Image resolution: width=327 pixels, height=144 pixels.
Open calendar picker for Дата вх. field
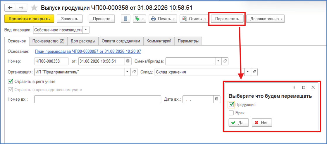point(217,99)
